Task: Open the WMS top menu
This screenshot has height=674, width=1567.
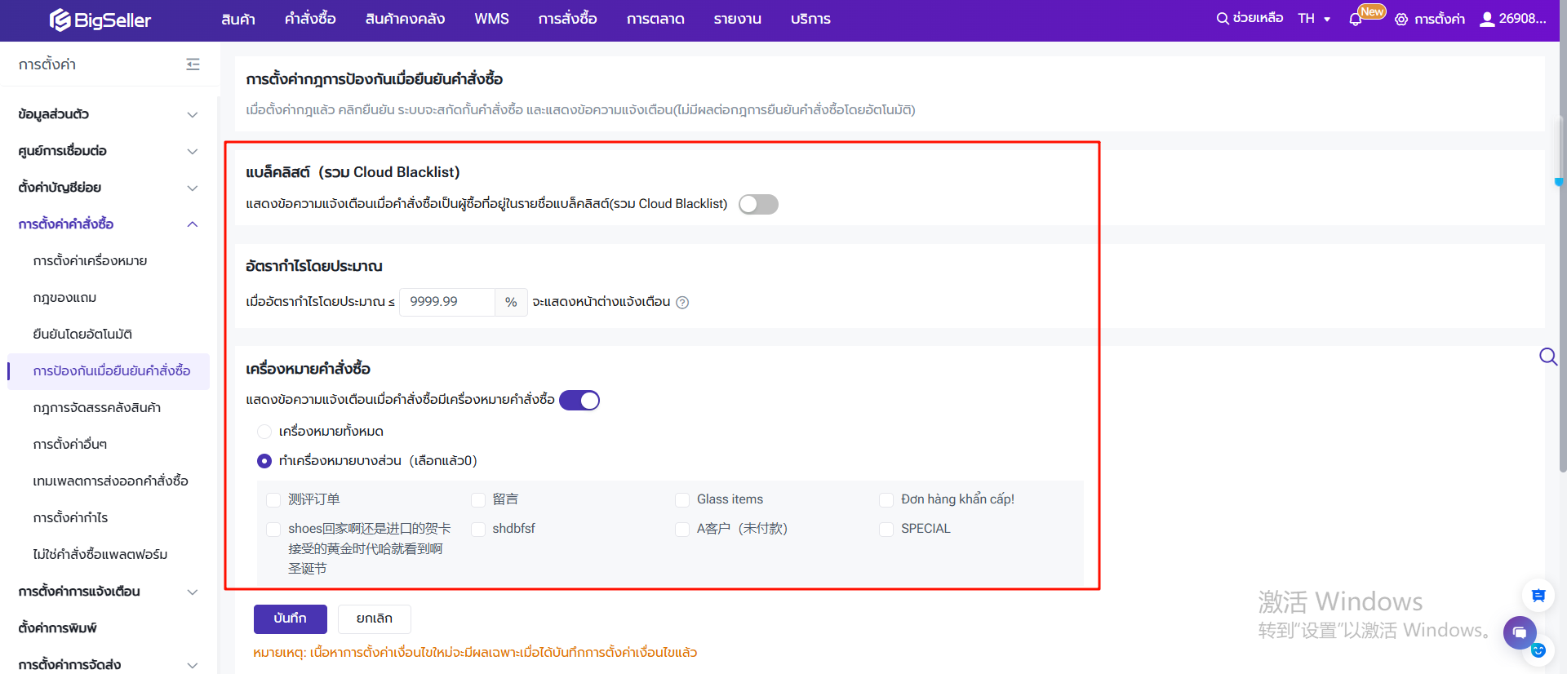Action: click(x=491, y=19)
